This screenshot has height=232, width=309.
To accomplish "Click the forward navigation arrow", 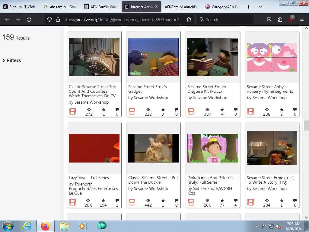I will (x=18, y=20).
